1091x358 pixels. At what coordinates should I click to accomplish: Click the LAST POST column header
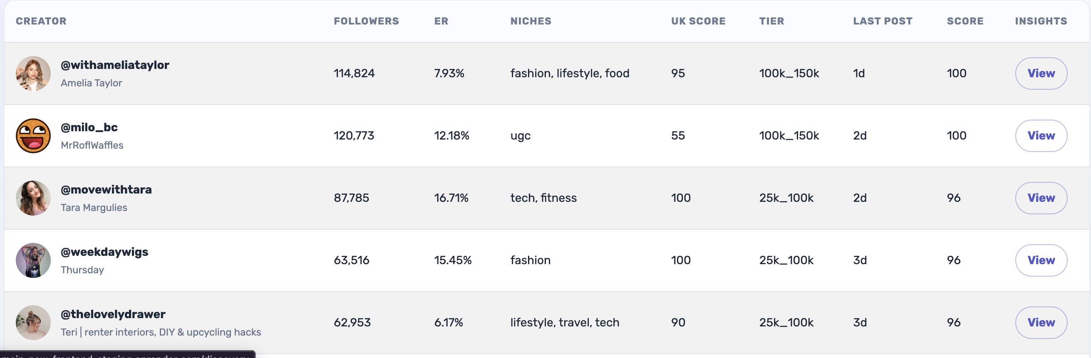[x=882, y=21]
